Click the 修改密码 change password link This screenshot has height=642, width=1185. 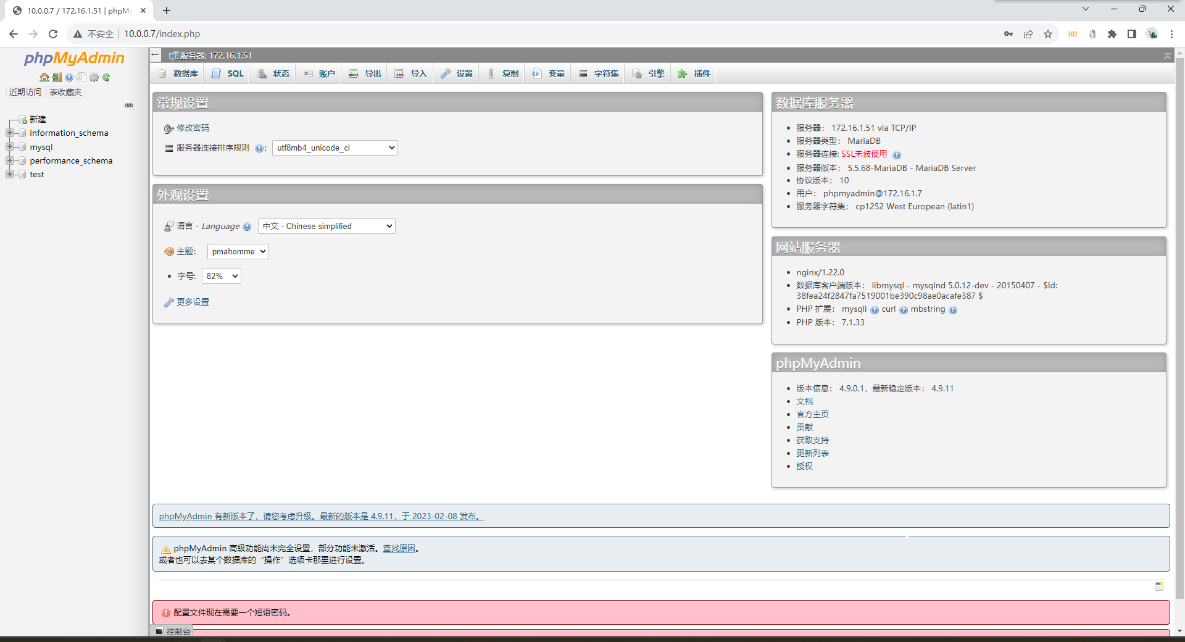point(193,128)
